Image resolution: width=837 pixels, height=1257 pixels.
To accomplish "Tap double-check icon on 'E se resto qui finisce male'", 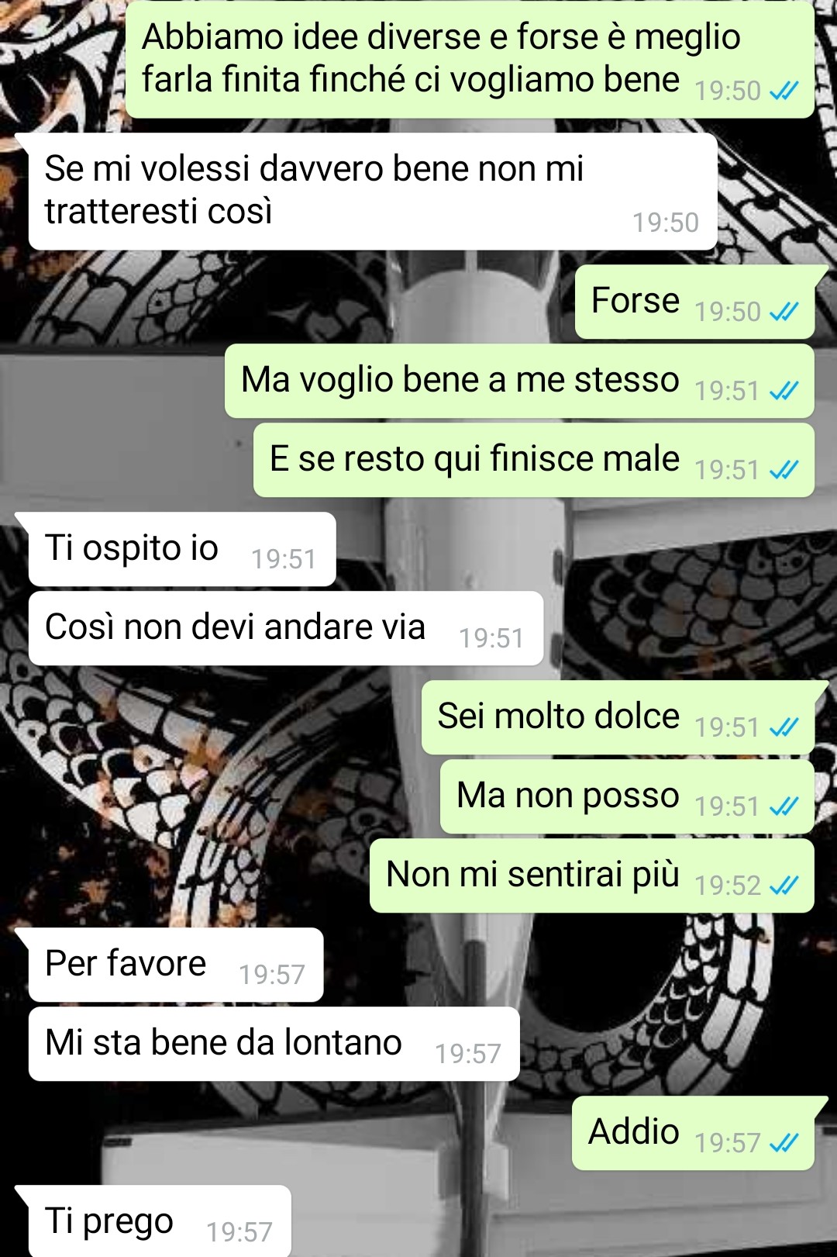I will point(784,470).
